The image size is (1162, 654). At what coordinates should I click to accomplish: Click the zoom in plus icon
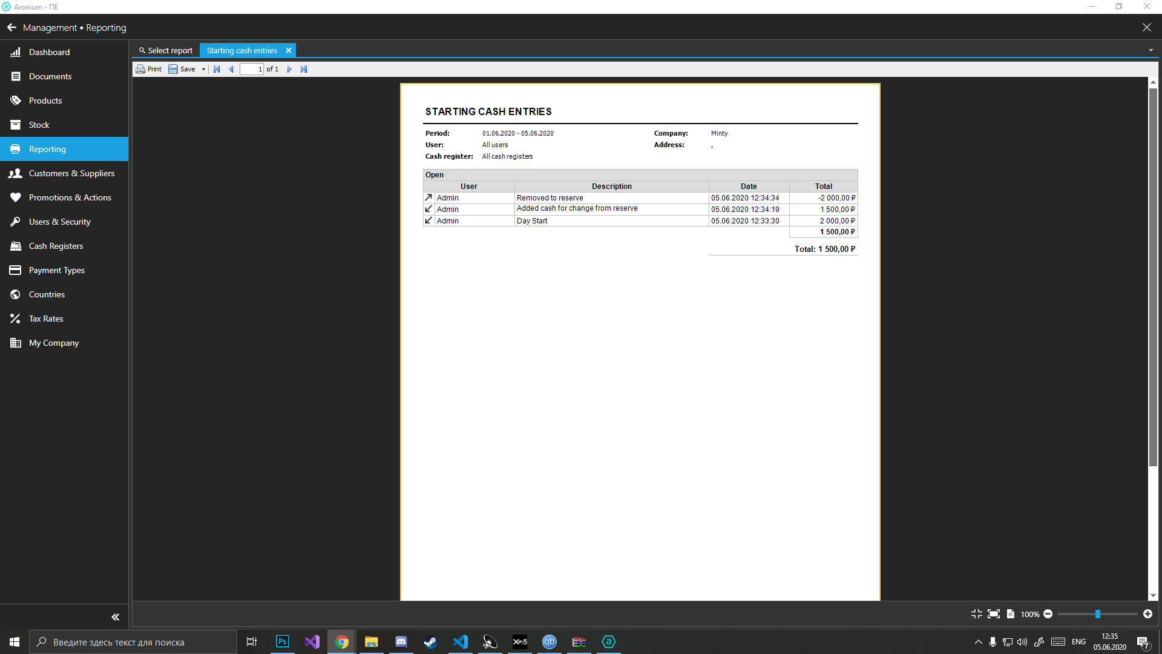[1147, 614]
